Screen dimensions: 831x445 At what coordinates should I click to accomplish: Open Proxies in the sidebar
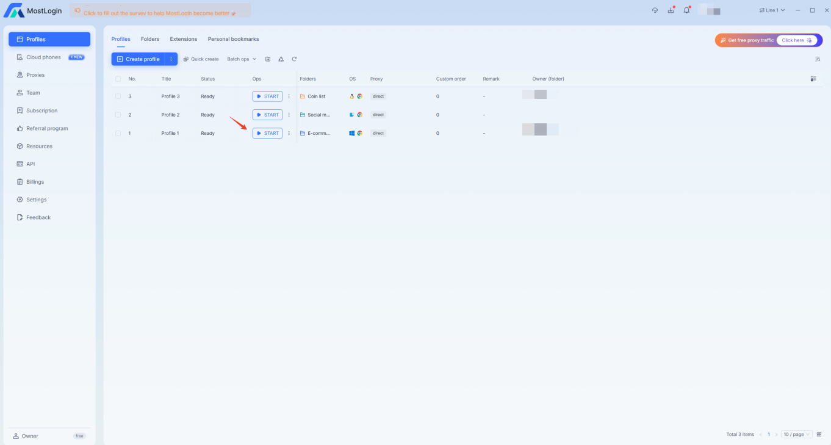(35, 75)
